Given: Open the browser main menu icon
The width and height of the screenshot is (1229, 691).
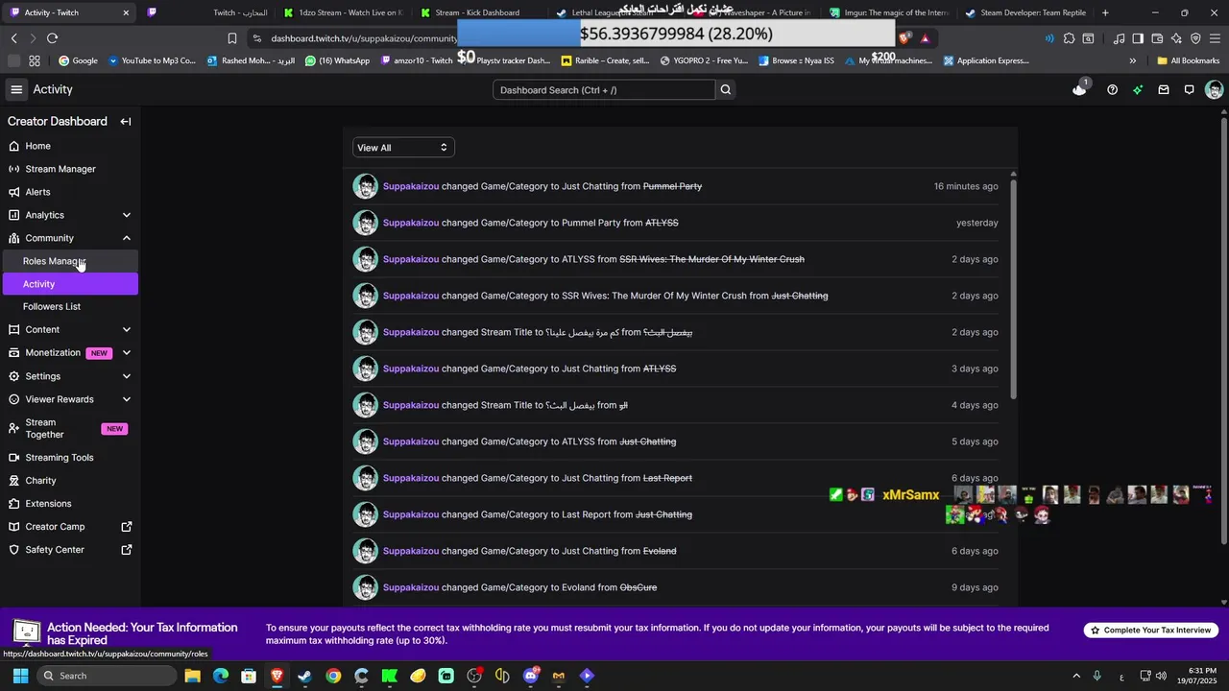Looking at the screenshot, I should pos(1216,38).
